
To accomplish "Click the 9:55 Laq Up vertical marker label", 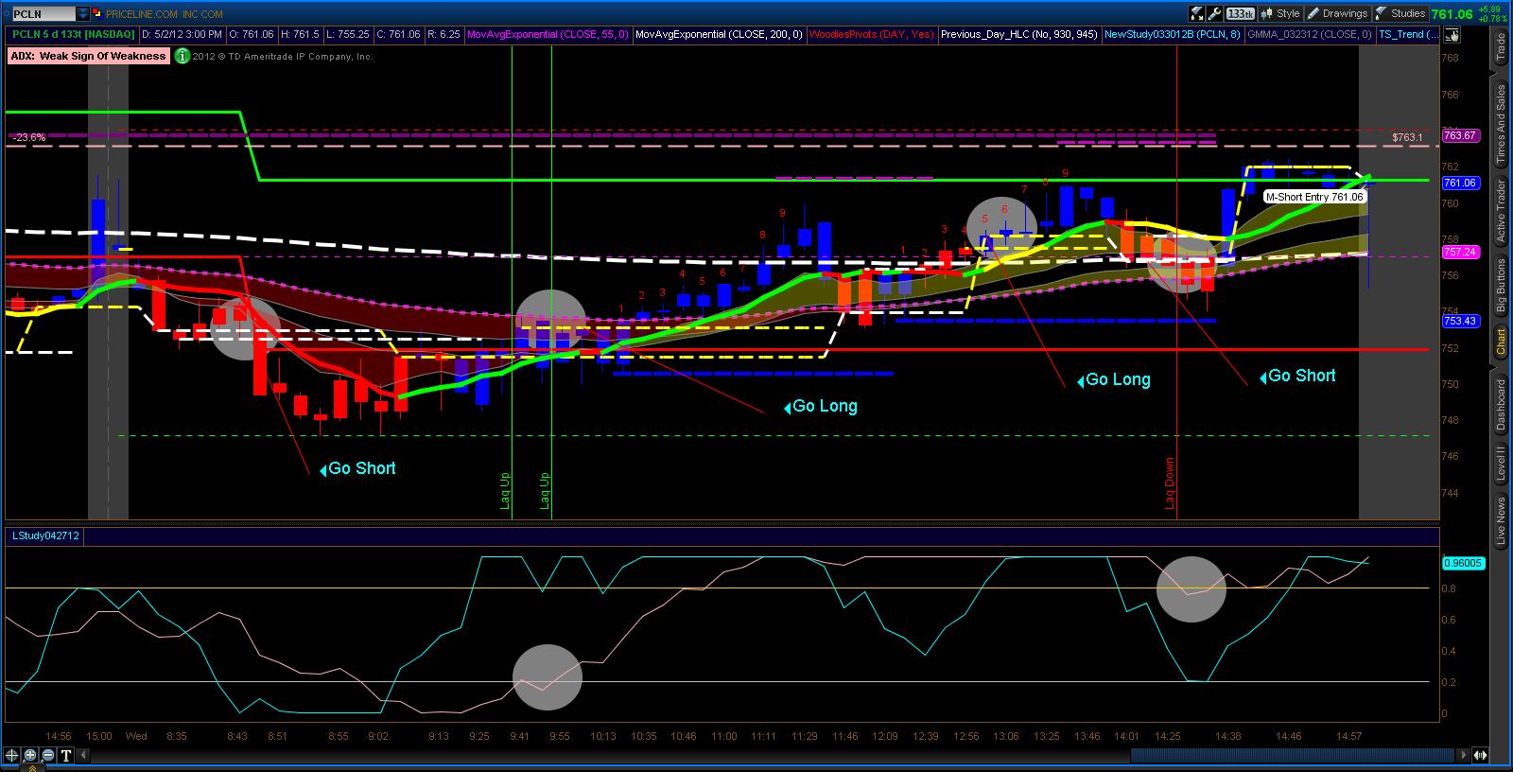I will [545, 490].
